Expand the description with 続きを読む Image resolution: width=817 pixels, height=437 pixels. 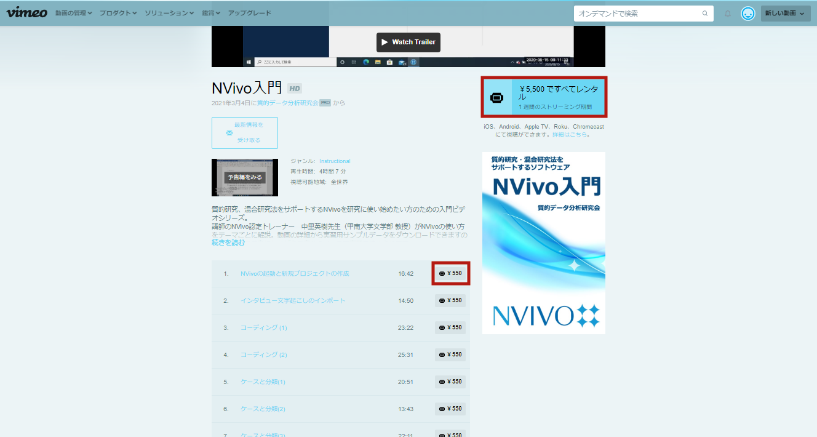(228, 243)
